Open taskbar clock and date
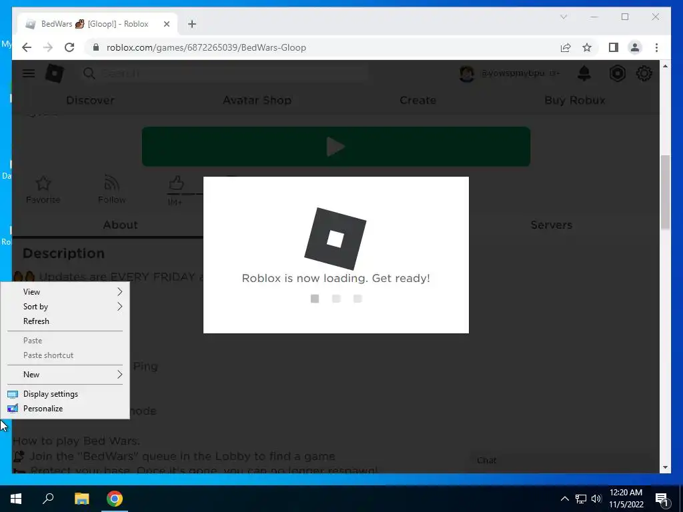Viewport: 683px width, 512px height. 626,499
